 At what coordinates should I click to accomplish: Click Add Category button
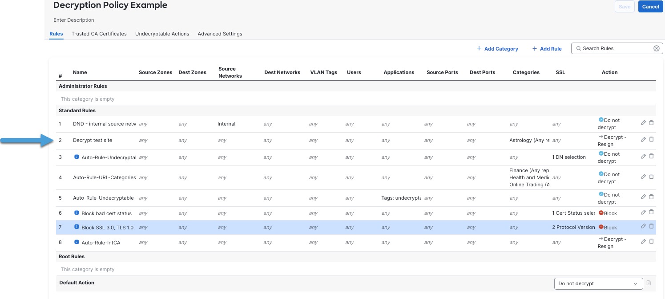pyautogui.click(x=497, y=49)
